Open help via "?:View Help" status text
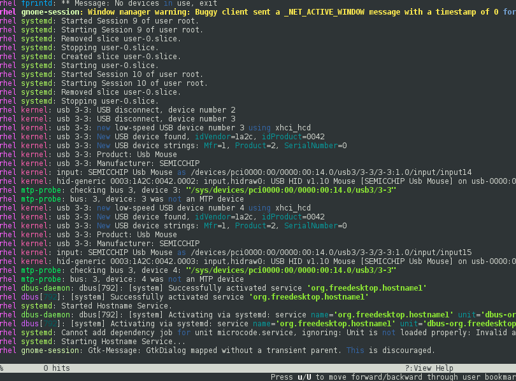This screenshot has width=516, height=381. pos(429,368)
